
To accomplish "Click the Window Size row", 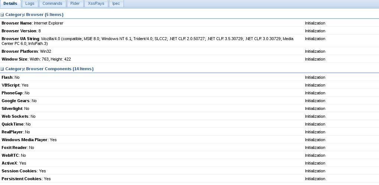I will (x=190, y=59).
